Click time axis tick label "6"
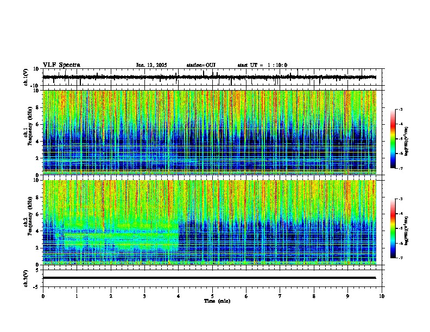Image resolution: width=430 pixels, height=332 pixels. click(246, 296)
